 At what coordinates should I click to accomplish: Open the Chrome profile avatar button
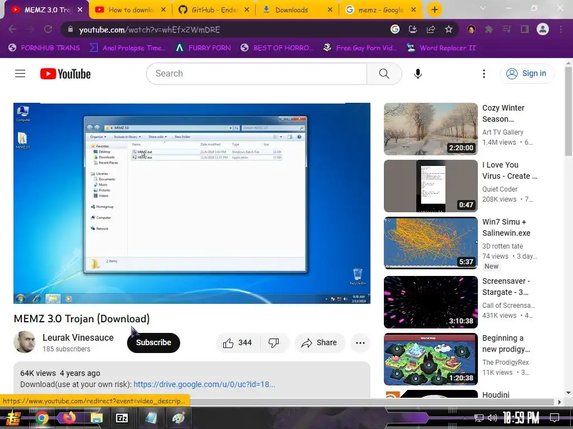[543, 30]
